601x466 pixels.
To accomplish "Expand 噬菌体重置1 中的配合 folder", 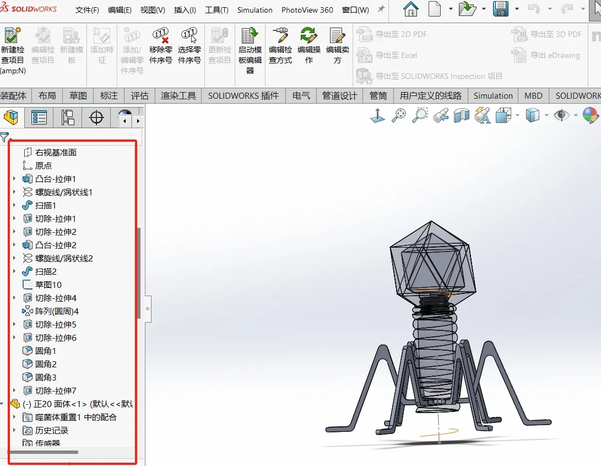I will click(14, 417).
